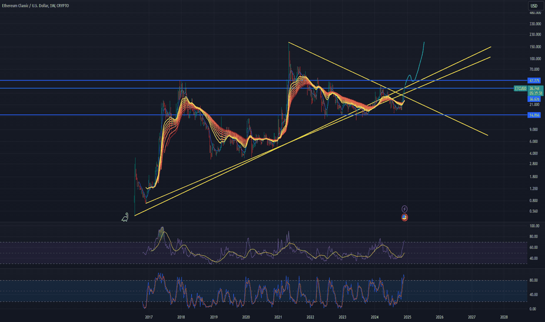Viewport: 545px width, 322px height.
Task: Click 6.000 on the price axis
Action: (534, 141)
